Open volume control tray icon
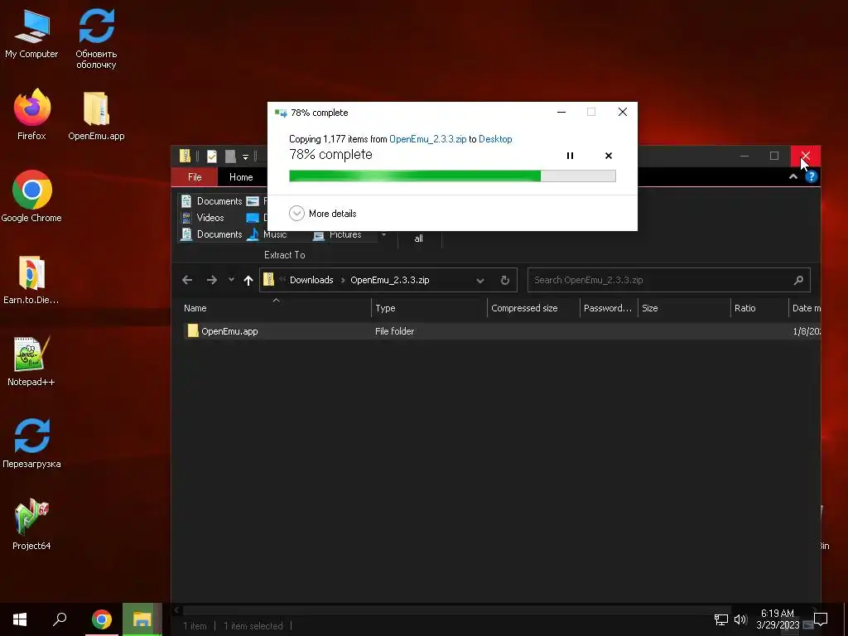The image size is (848, 636). point(740,619)
